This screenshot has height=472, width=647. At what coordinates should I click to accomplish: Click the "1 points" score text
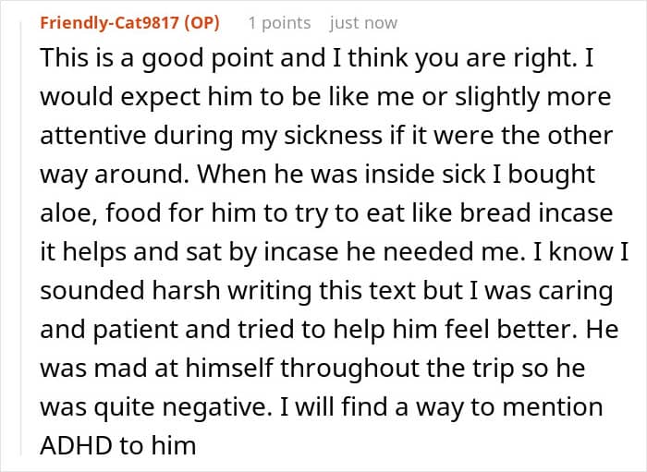tap(280, 23)
